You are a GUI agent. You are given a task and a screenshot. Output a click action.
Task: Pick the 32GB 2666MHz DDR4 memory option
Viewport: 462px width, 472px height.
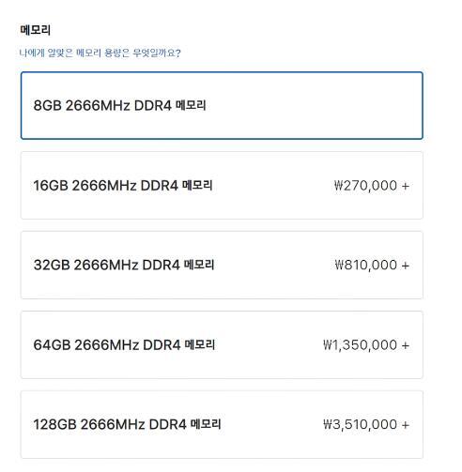pos(222,265)
